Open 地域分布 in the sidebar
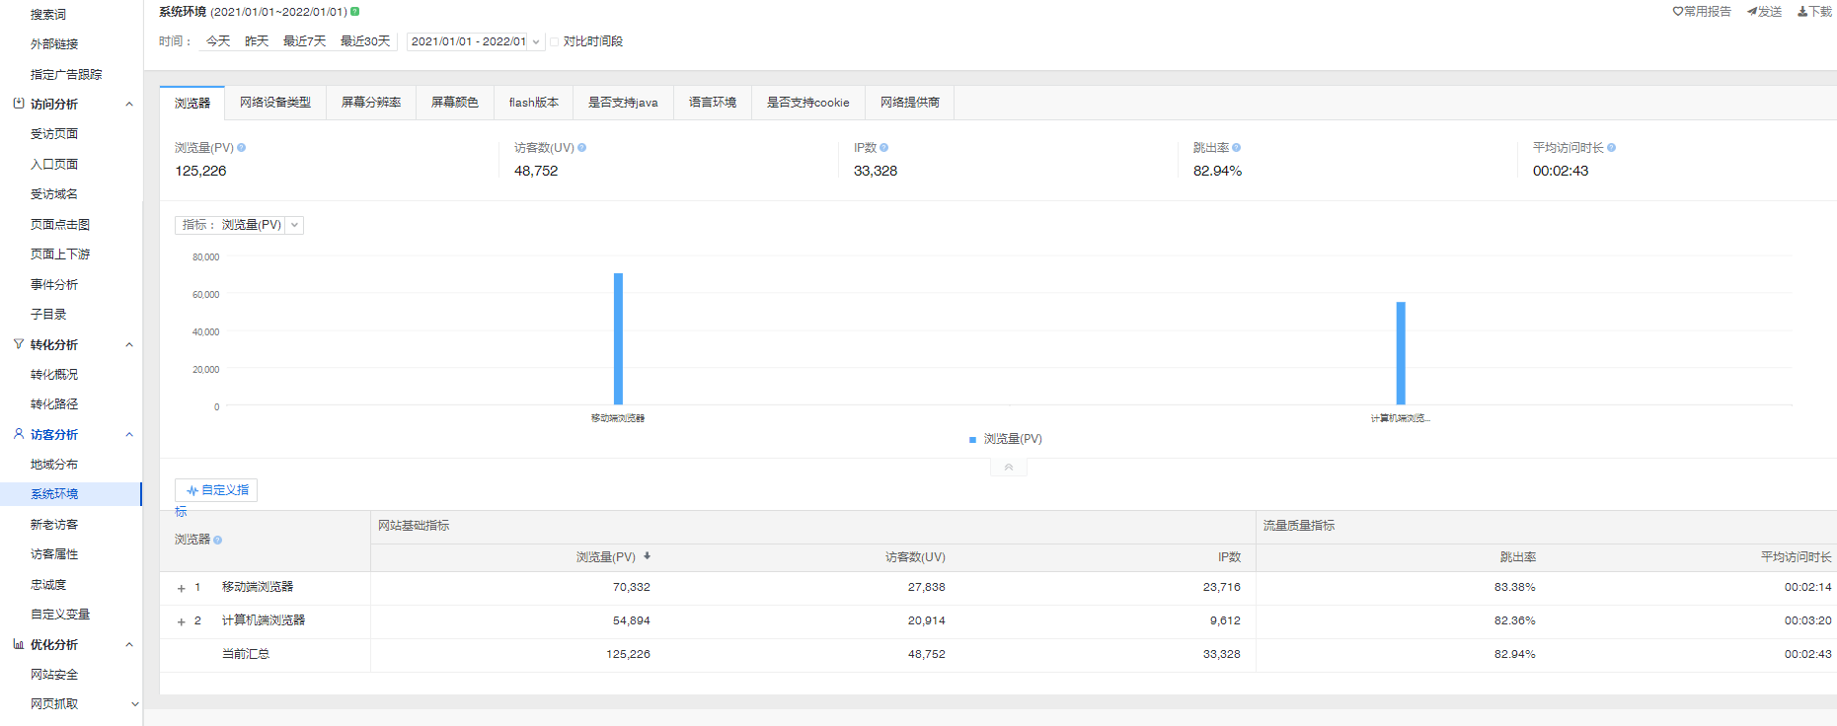The width and height of the screenshot is (1837, 726). pyautogui.click(x=54, y=465)
